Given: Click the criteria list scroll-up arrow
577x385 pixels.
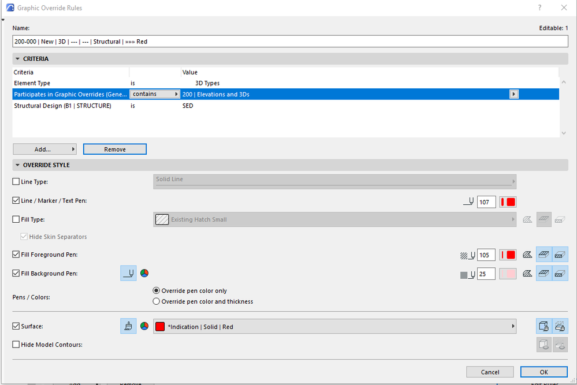Looking at the screenshot, I should [563, 83].
